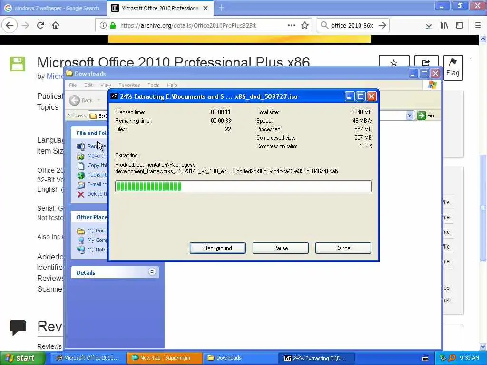The width and height of the screenshot is (487, 365).
Task: Open the Tools menu in Downloads window
Action: (154, 85)
